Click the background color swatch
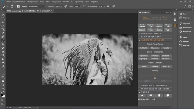Viewport: 194px width, 109px height. tap(4, 96)
